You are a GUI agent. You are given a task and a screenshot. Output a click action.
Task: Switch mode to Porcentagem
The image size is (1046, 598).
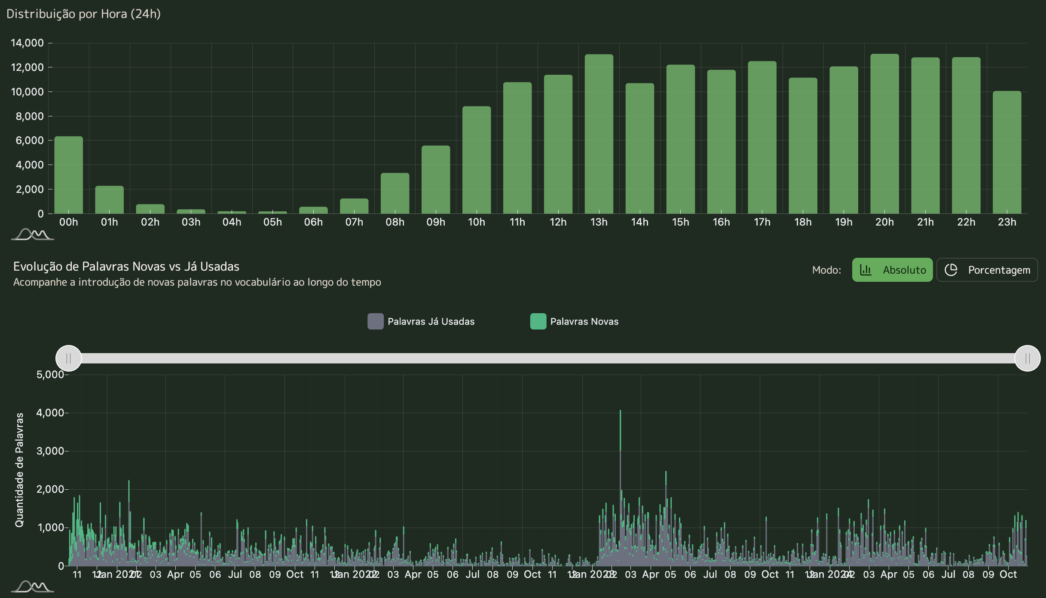click(987, 270)
